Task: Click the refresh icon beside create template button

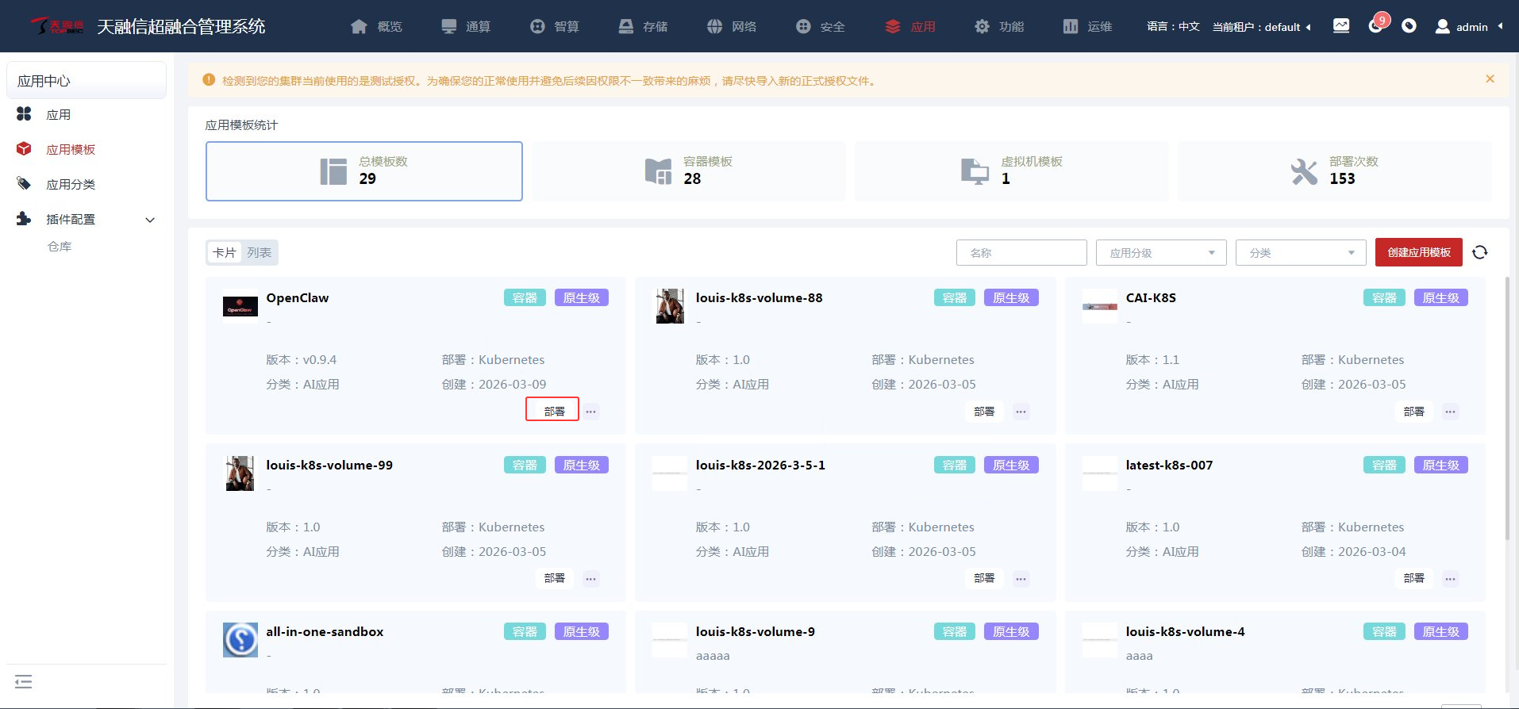Action: click(x=1479, y=252)
